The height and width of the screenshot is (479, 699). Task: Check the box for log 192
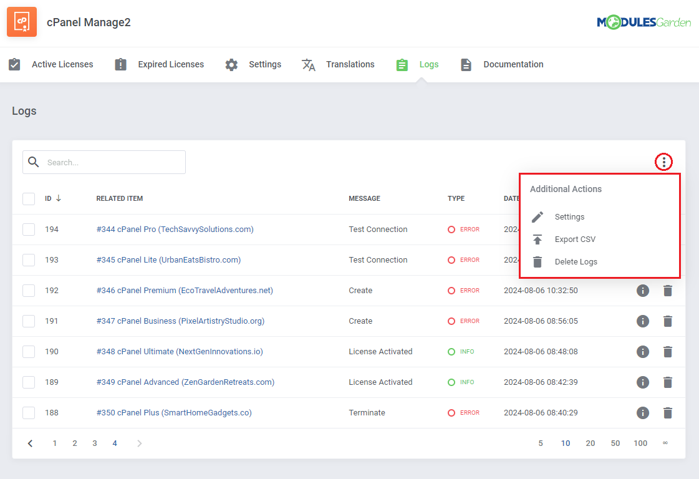[x=29, y=291]
